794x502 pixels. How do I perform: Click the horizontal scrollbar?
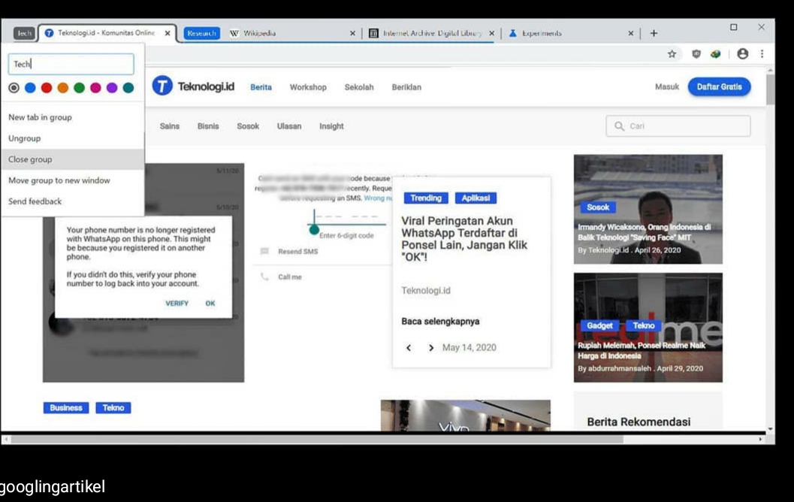[316, 439]
